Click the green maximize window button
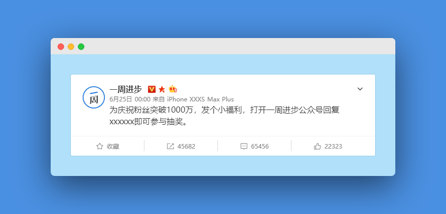The image size is (446, 214). tap(81, 47)
